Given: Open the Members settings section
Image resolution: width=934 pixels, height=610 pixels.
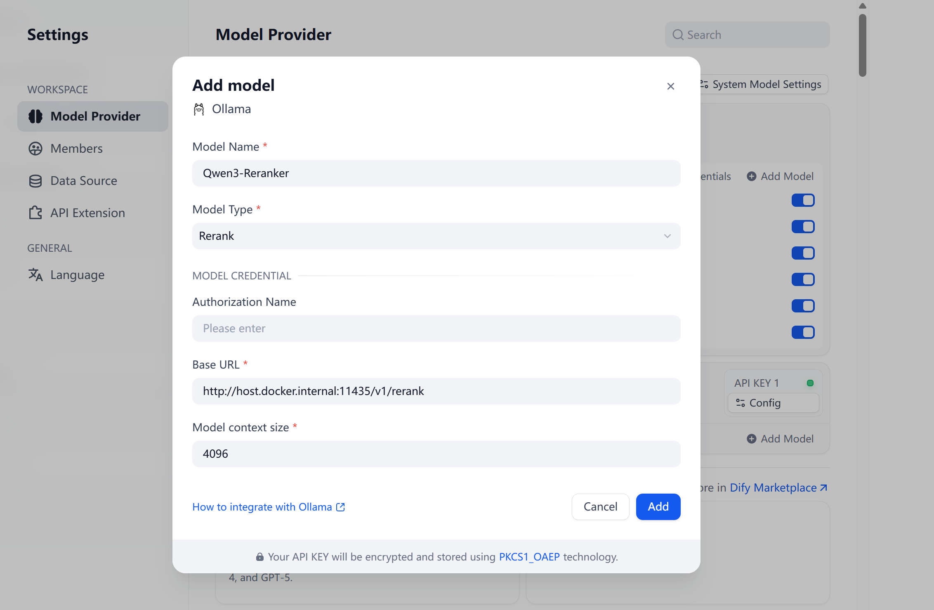Looking at the screenshot, I should pyautogui.click(x=76, y=149).
